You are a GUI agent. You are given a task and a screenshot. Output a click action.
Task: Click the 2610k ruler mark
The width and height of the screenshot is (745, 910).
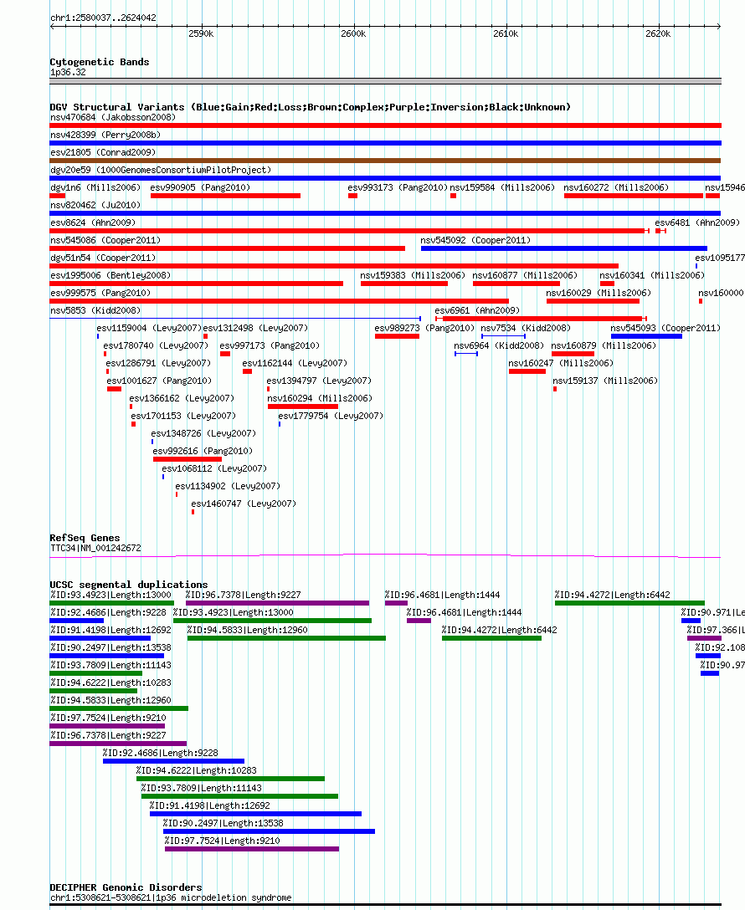(x=506, y=33)
